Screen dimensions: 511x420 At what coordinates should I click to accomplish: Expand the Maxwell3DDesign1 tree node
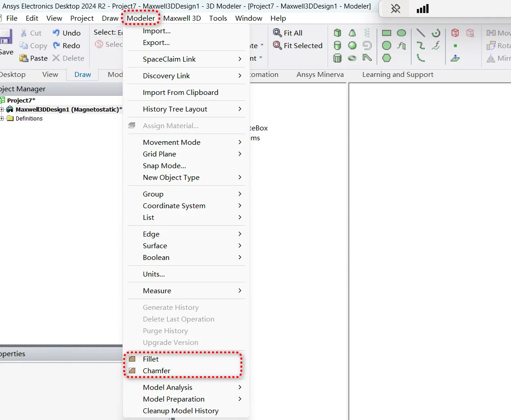2,109
